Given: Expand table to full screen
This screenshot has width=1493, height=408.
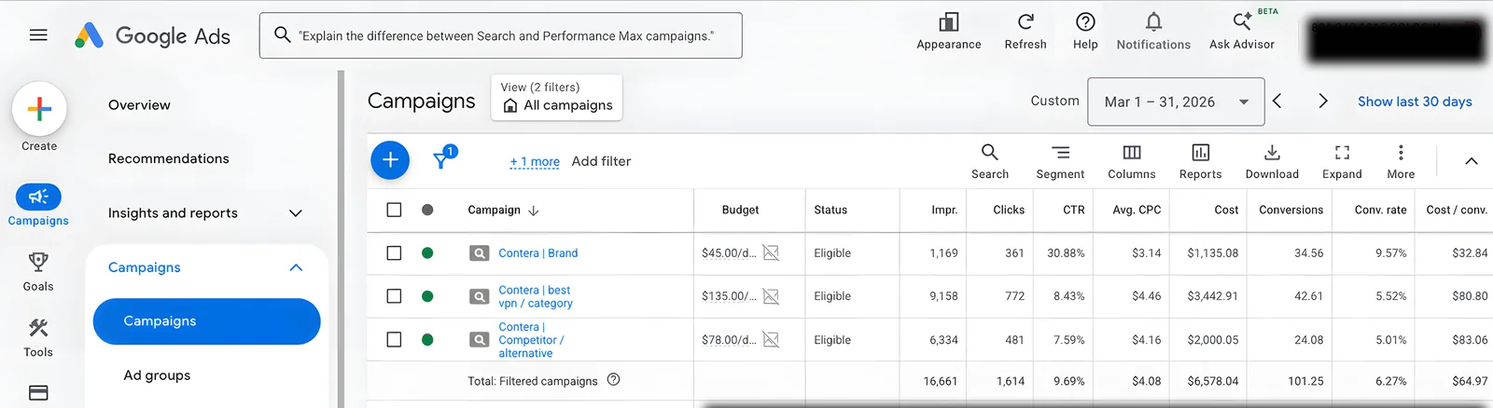Looking at the screenshot, I should coord(1342,161).
